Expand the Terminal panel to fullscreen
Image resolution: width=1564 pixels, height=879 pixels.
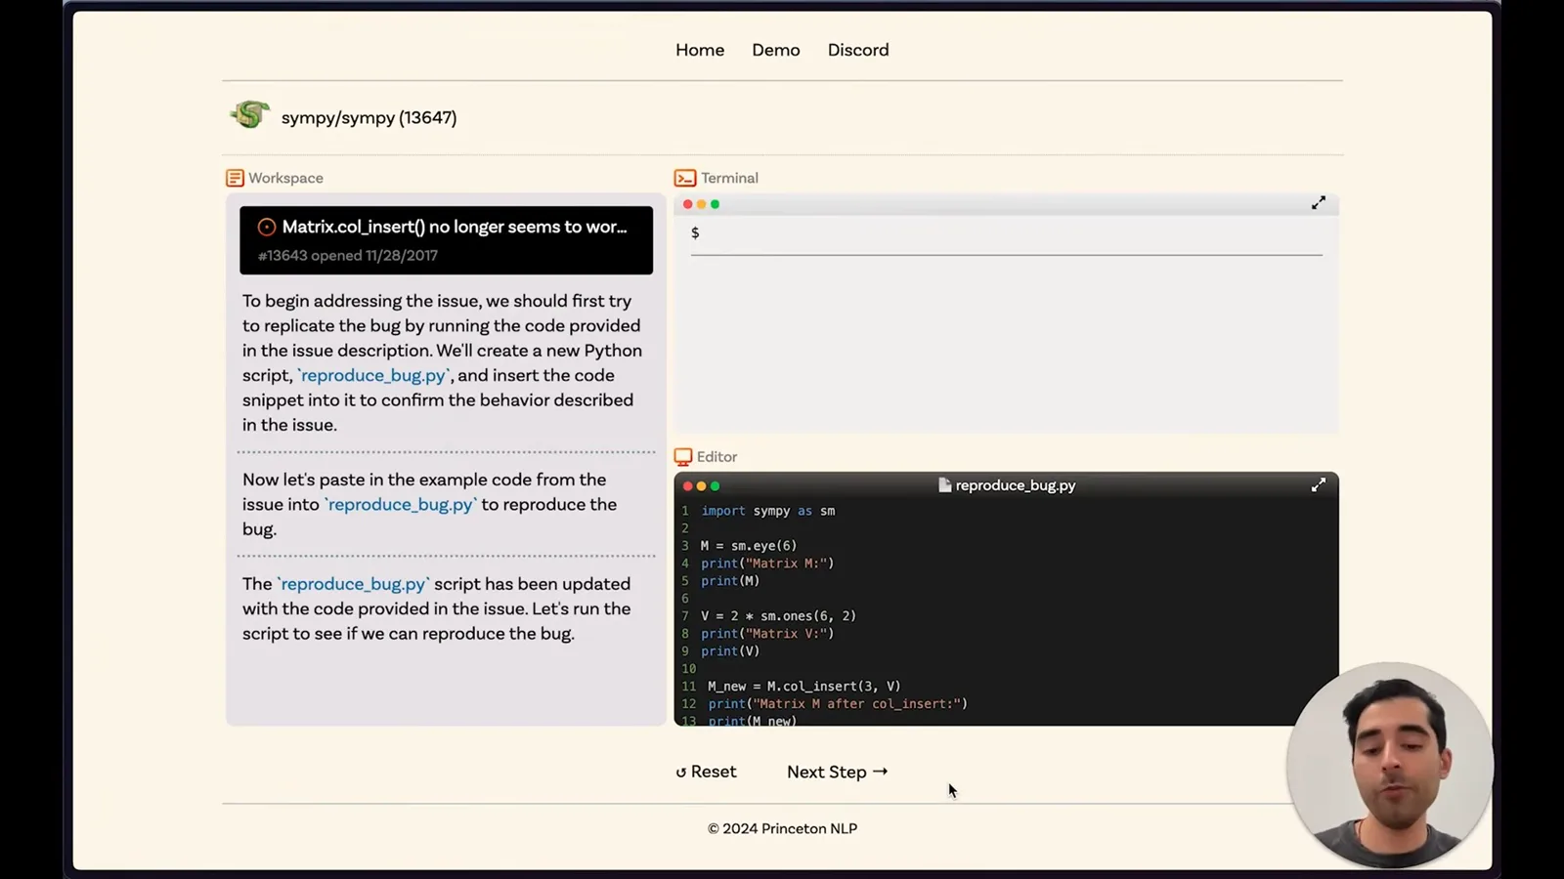[1319, 203]
